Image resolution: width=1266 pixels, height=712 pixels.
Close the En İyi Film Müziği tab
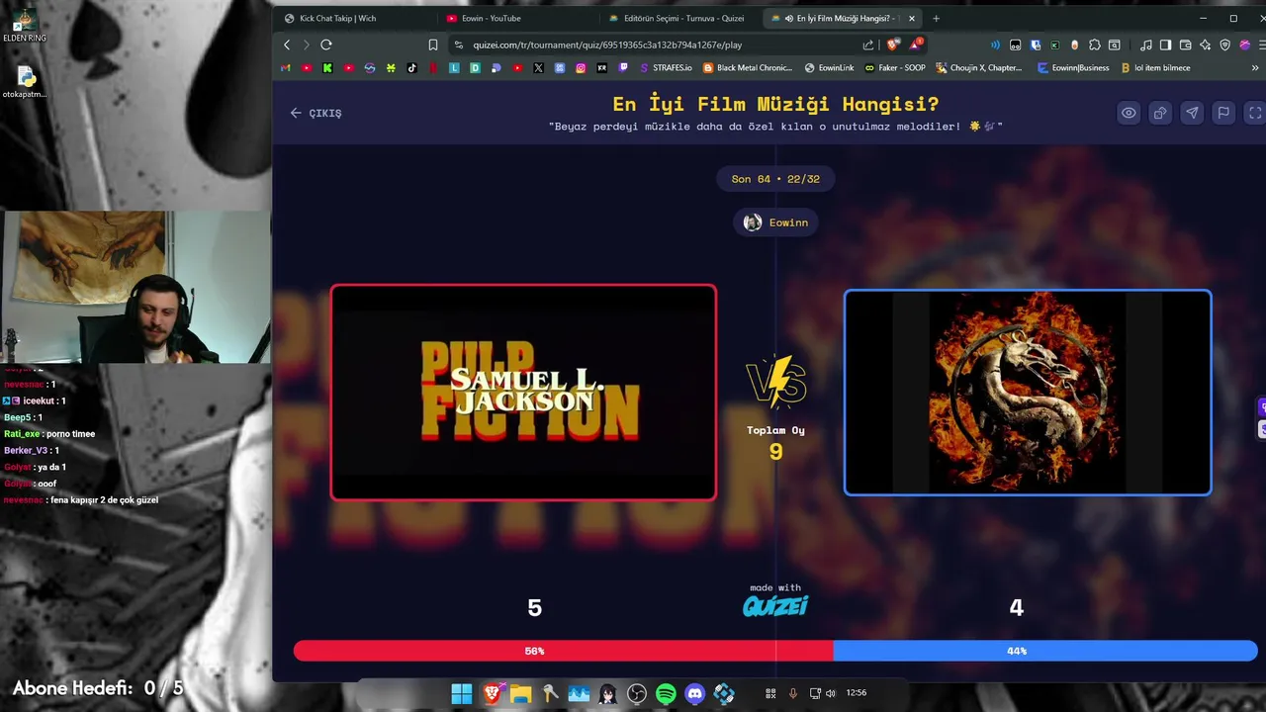[x=912, y=18]
